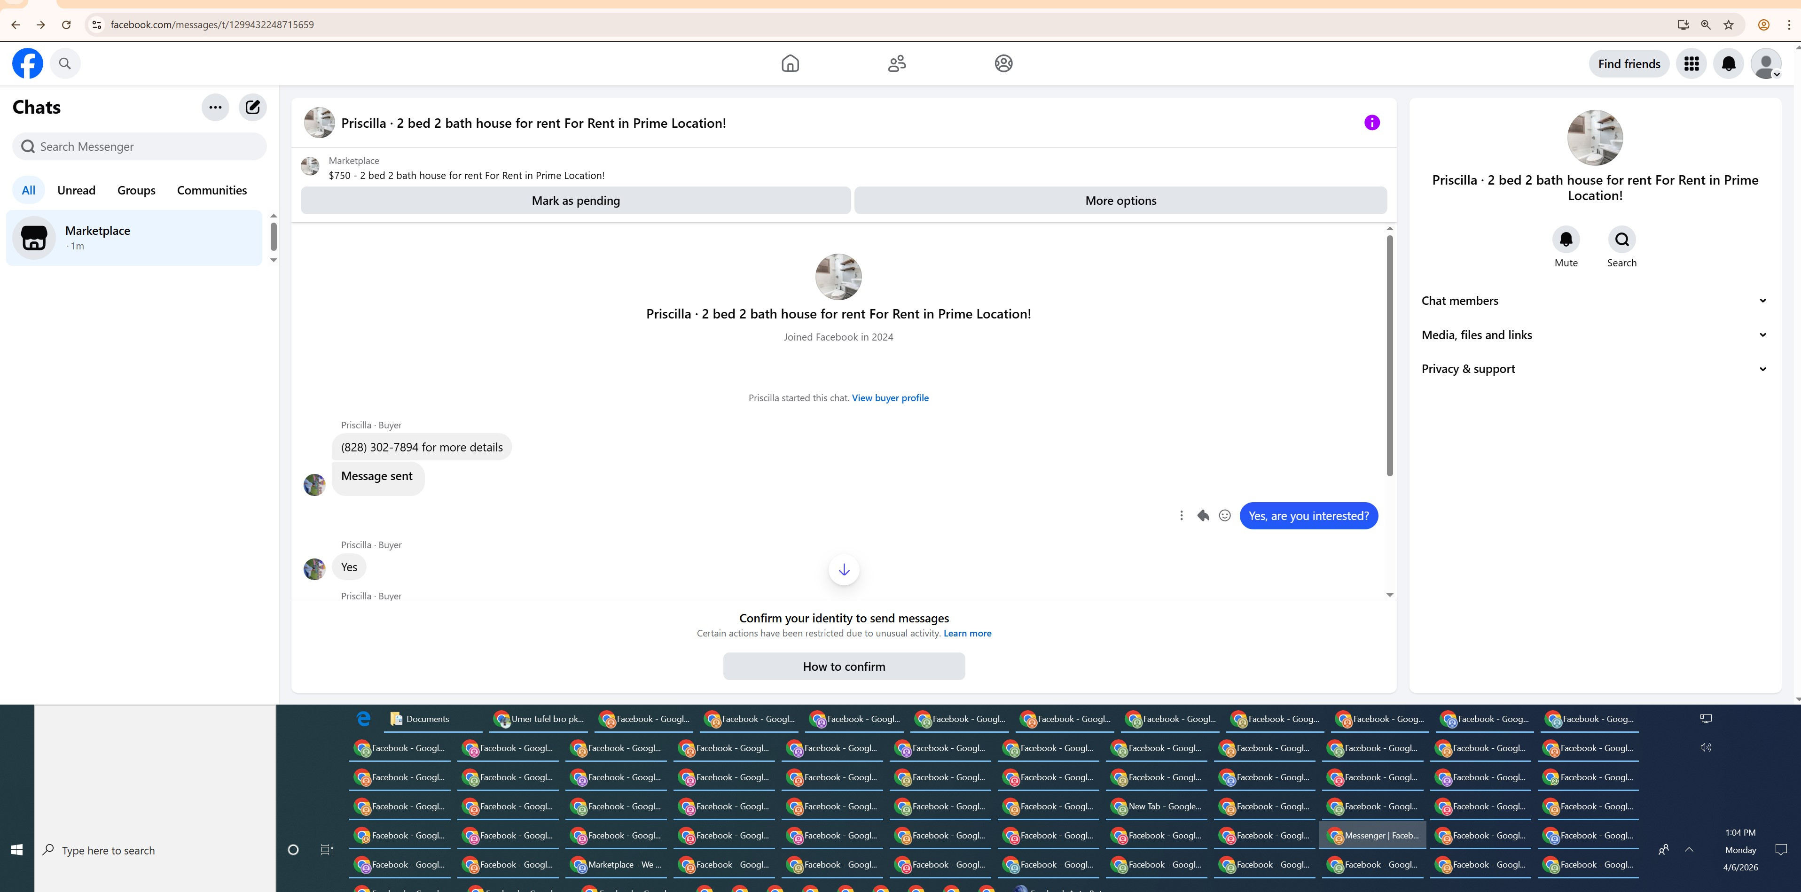The height and width of the screenshot is (892, 1801).
Task: Open Facebook notifications bell
Action: pyautogui.click(x=1729, y=63)
